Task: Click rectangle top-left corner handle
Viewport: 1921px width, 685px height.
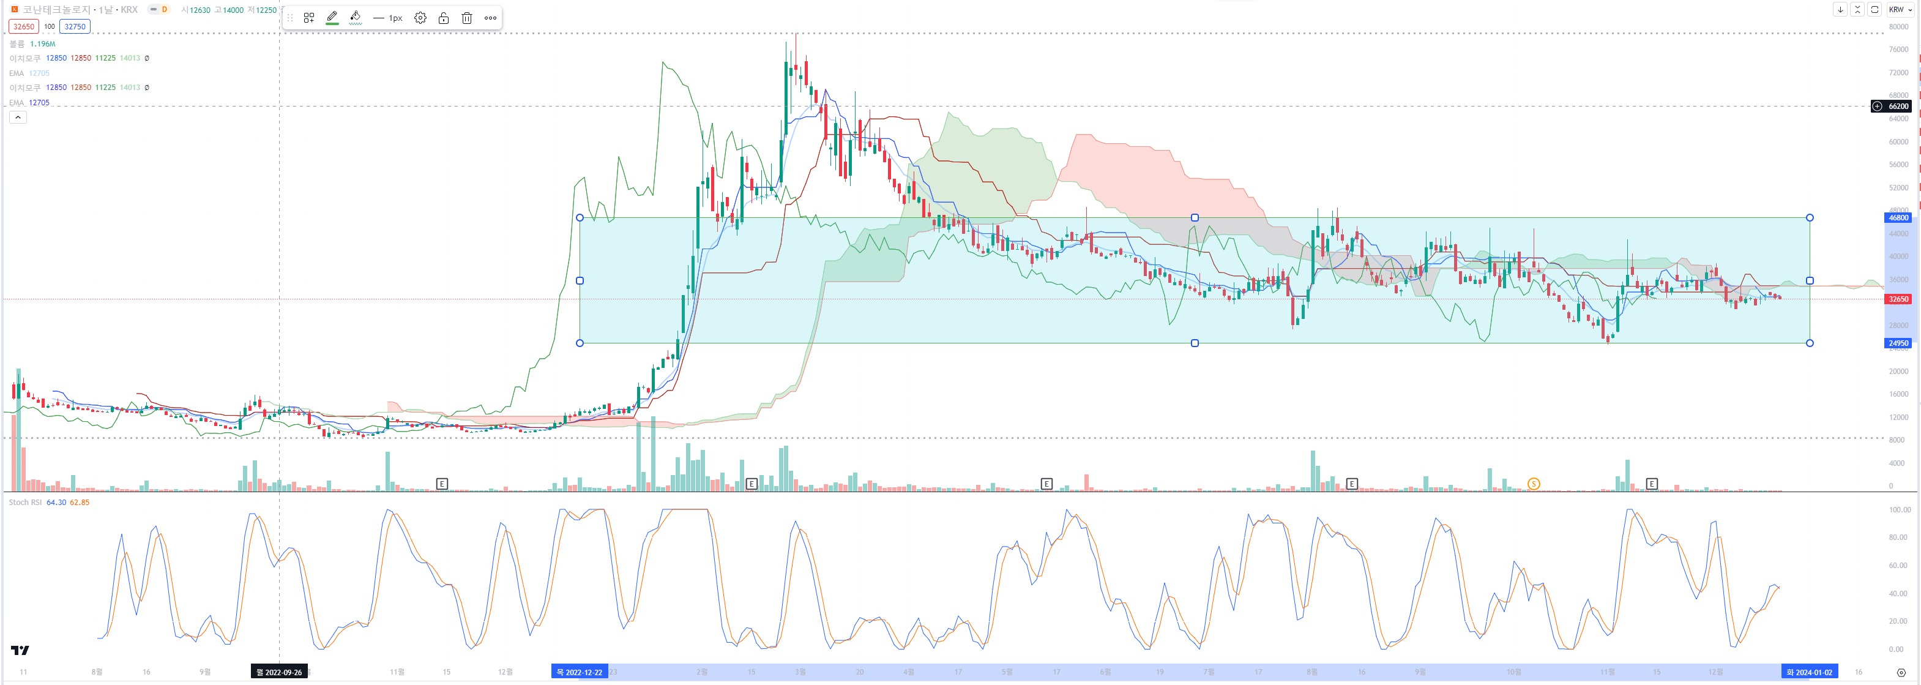Action: [580, 218]
